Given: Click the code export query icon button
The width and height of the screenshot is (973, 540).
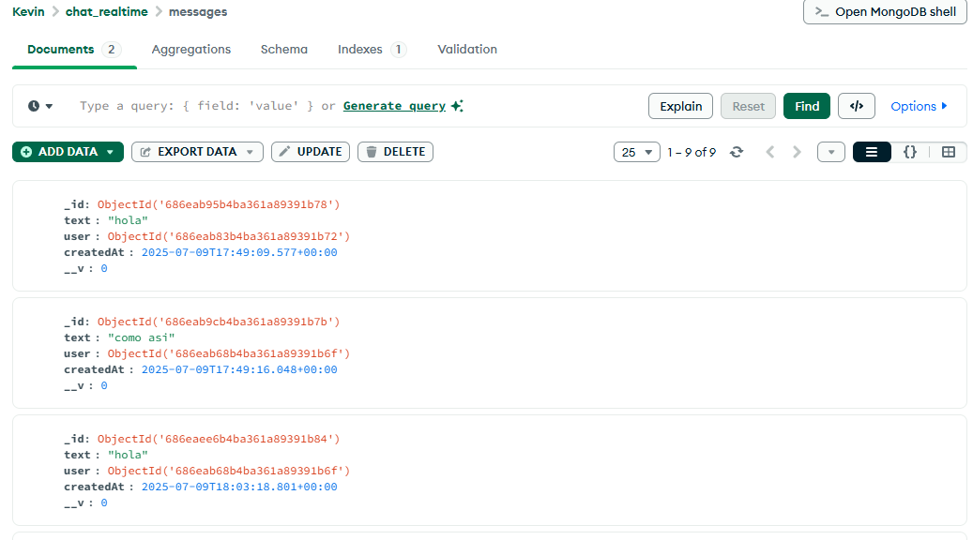Looking at the screenshot, I should [x=857, y=106].
